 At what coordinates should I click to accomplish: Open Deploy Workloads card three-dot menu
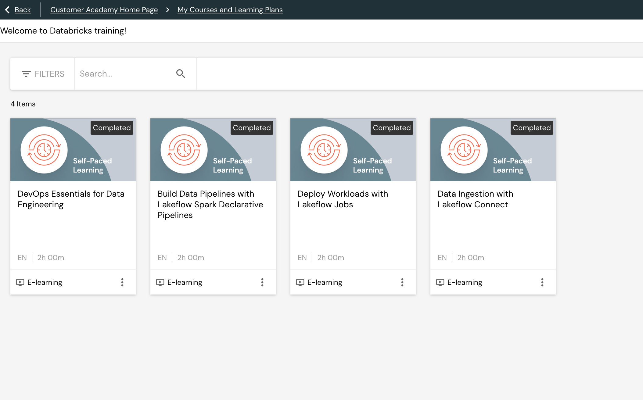click(x=402, y=282)
